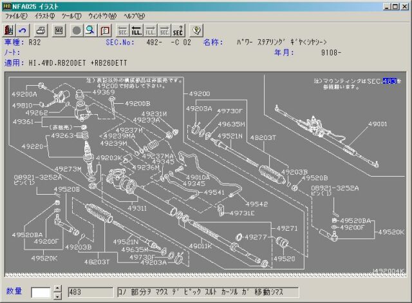Select part number 49239MA in diagram
This screenshot has height=303, width=412.
pos(120,136)
